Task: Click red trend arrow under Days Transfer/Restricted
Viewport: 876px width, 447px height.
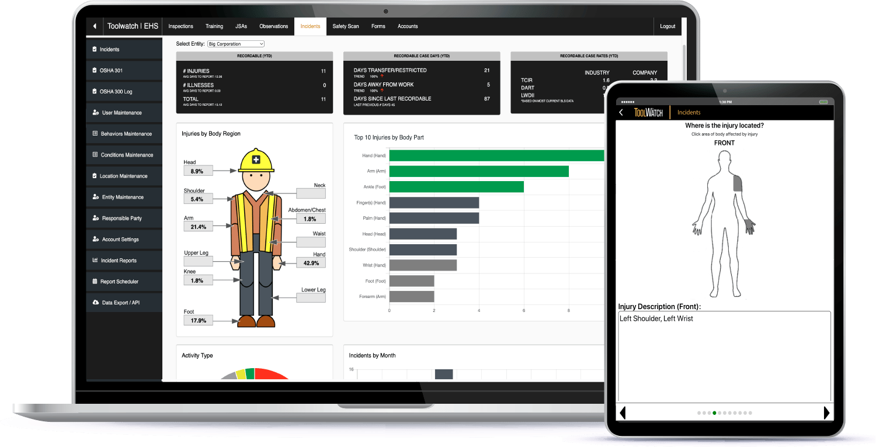Action: 382,77
